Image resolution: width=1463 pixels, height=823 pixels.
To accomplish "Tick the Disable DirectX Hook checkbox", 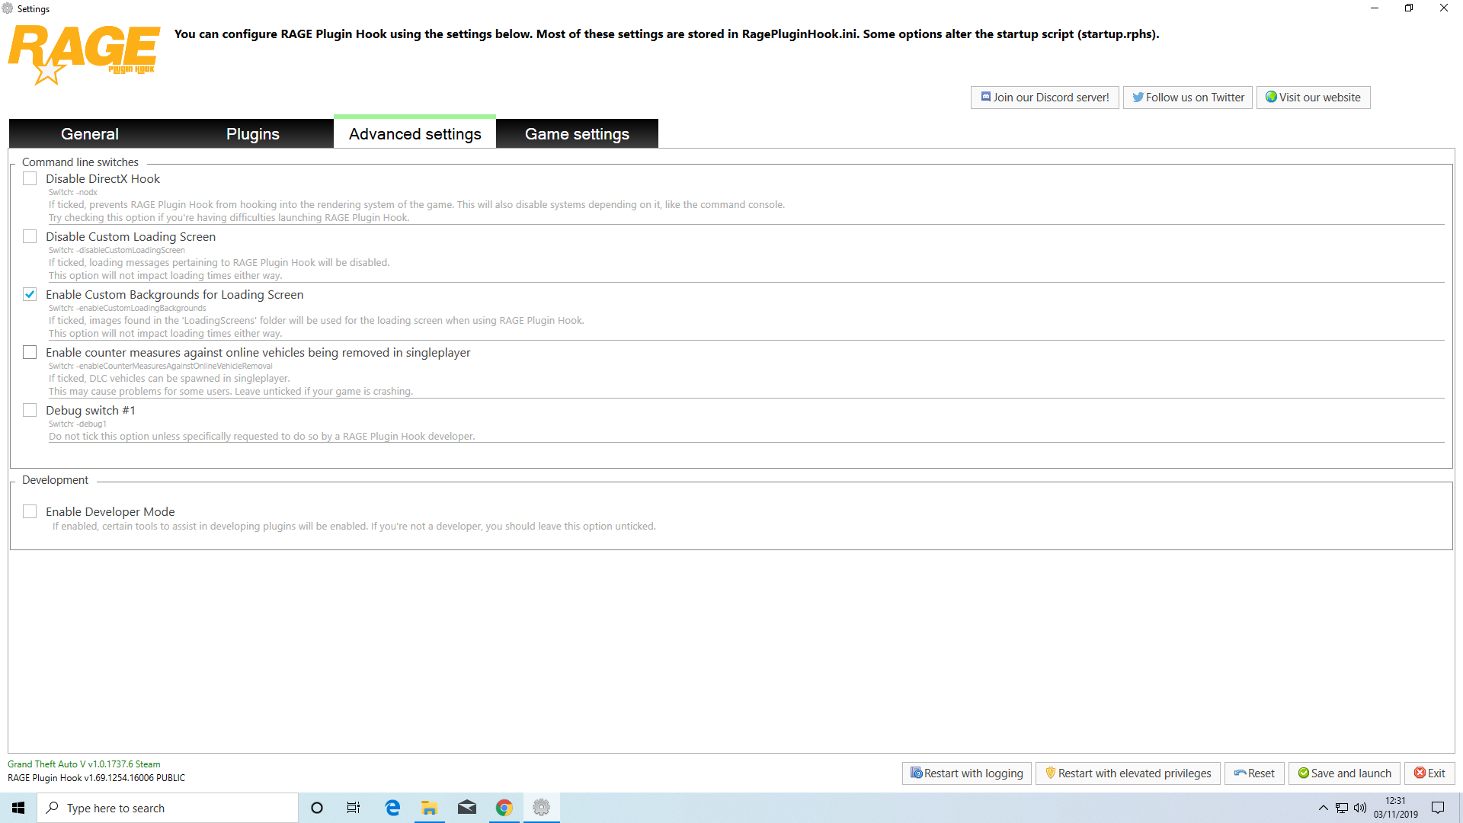I will coord(30,178).
